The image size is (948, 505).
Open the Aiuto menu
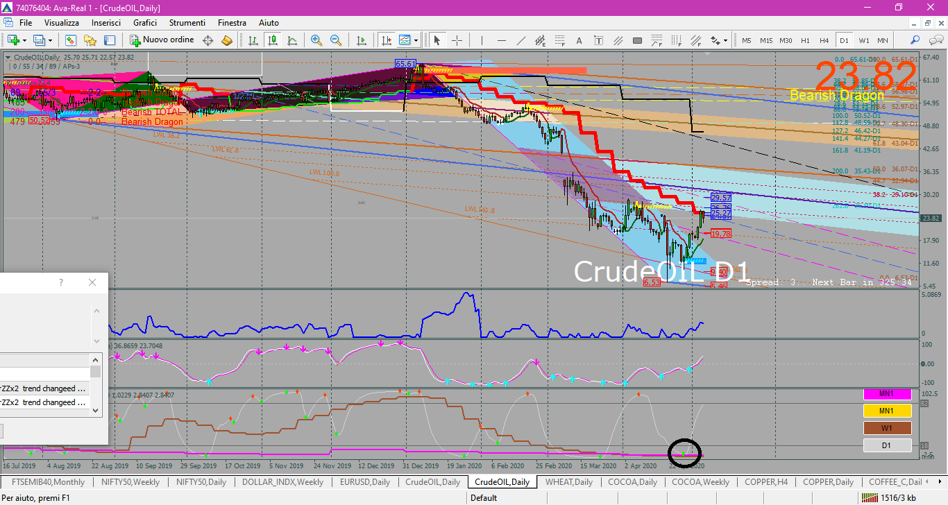(x=269, y=23)
